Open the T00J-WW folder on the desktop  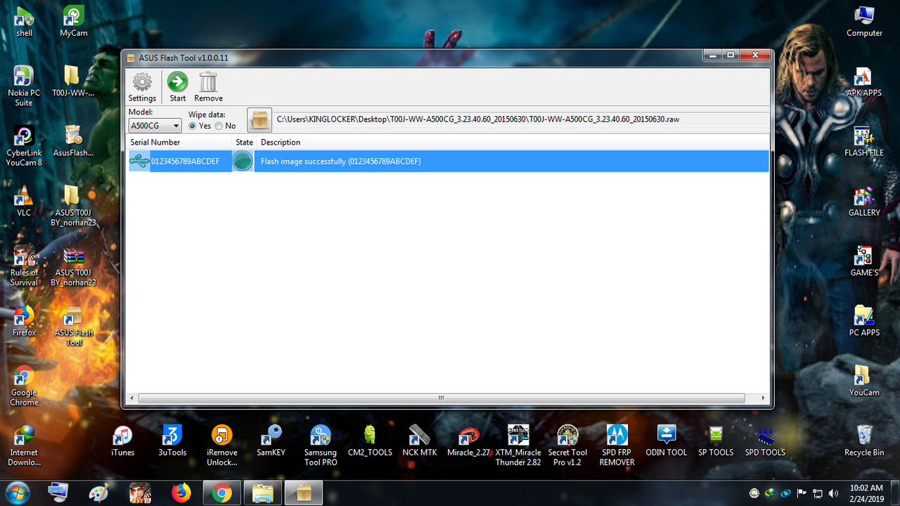coord(73,81)
